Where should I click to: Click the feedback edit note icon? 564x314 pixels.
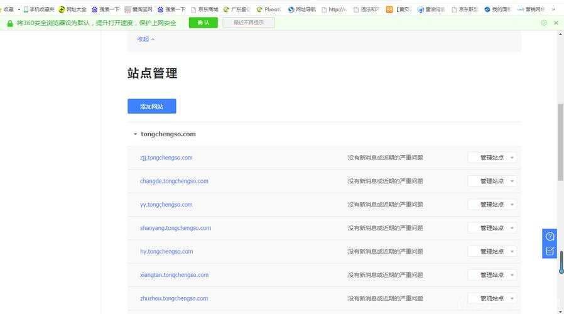(x=550, y=251)
